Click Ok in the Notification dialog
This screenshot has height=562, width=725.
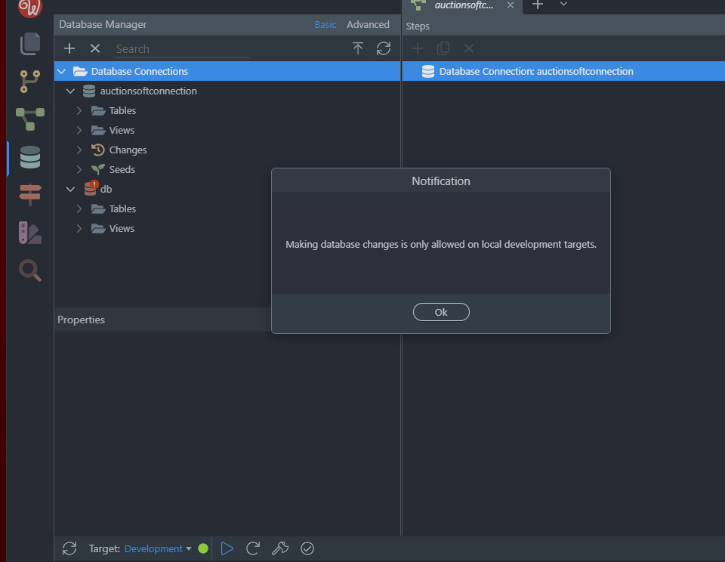(x=441, y=312)
